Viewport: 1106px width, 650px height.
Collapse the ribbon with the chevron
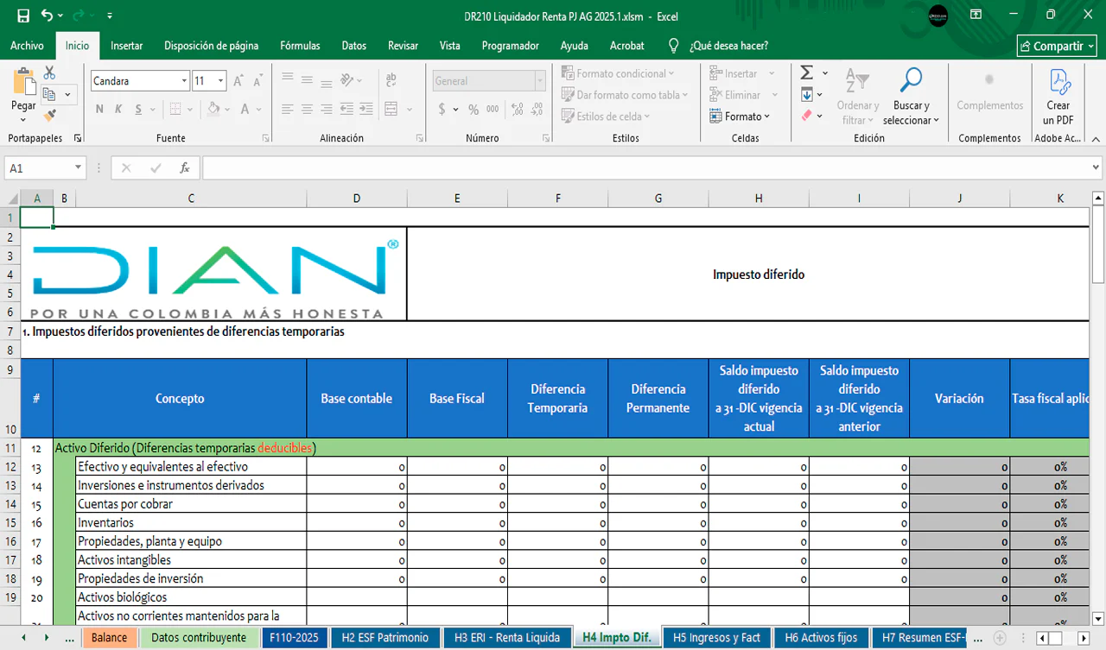(x=1095, y=138)
